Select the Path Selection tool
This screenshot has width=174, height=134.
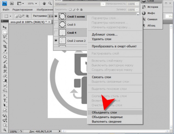[5, 105]
